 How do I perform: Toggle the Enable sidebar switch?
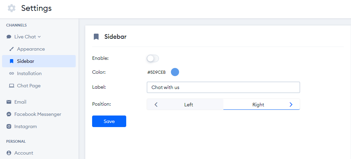[153, 58]
